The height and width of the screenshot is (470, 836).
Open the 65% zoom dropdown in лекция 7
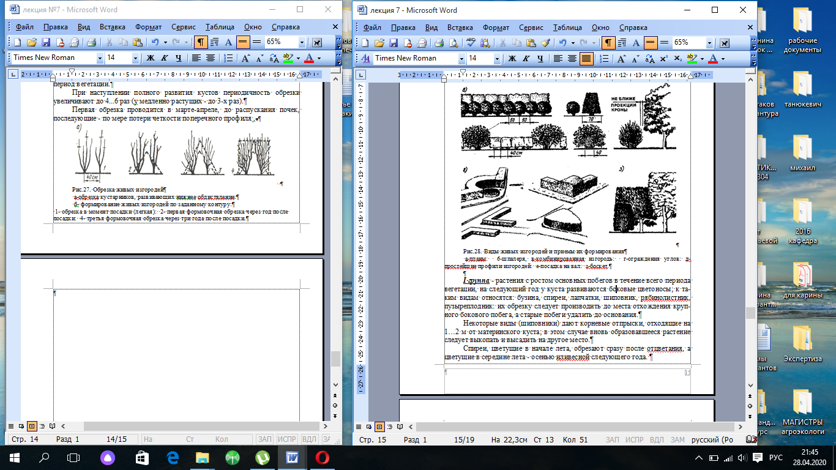tap(709, 42)
